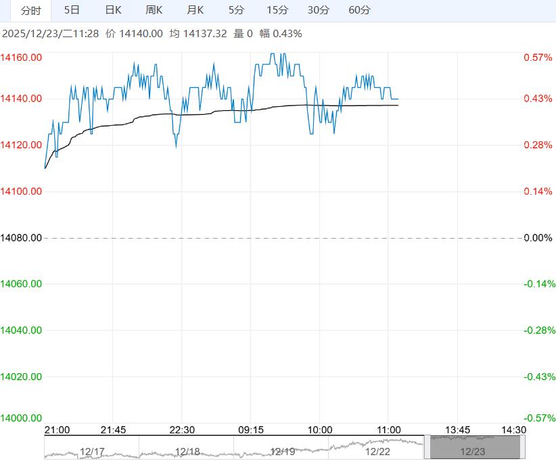
Task: Select 12/19 segment in the bottom overview
Action: click(282, 451)
